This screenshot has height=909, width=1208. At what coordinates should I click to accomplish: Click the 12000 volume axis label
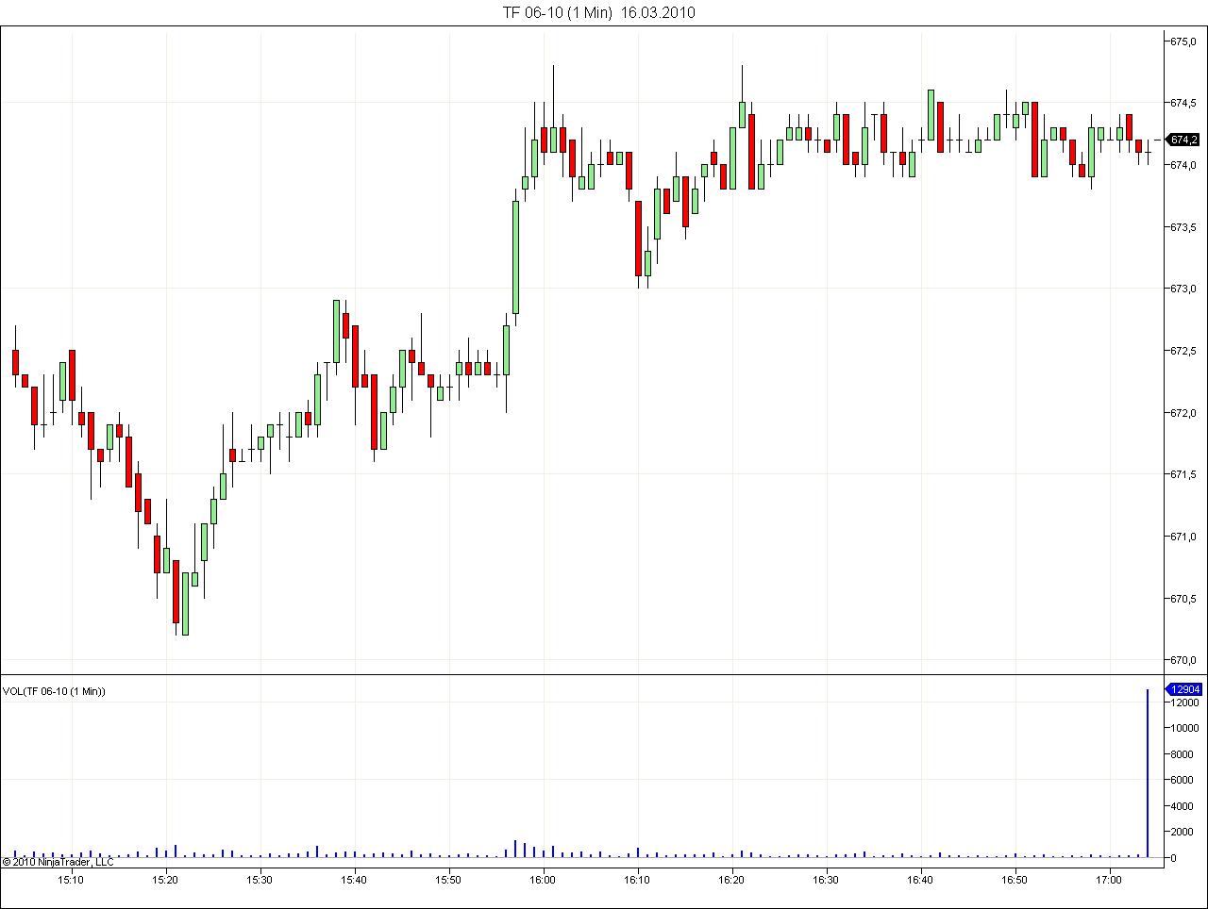tap(1185, 702)
